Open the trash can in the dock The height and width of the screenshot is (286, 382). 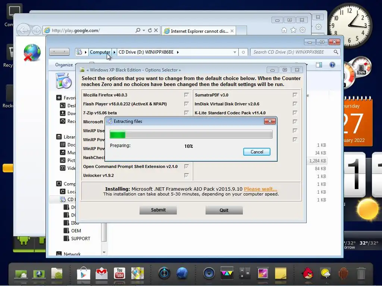[x=361, y=273]
